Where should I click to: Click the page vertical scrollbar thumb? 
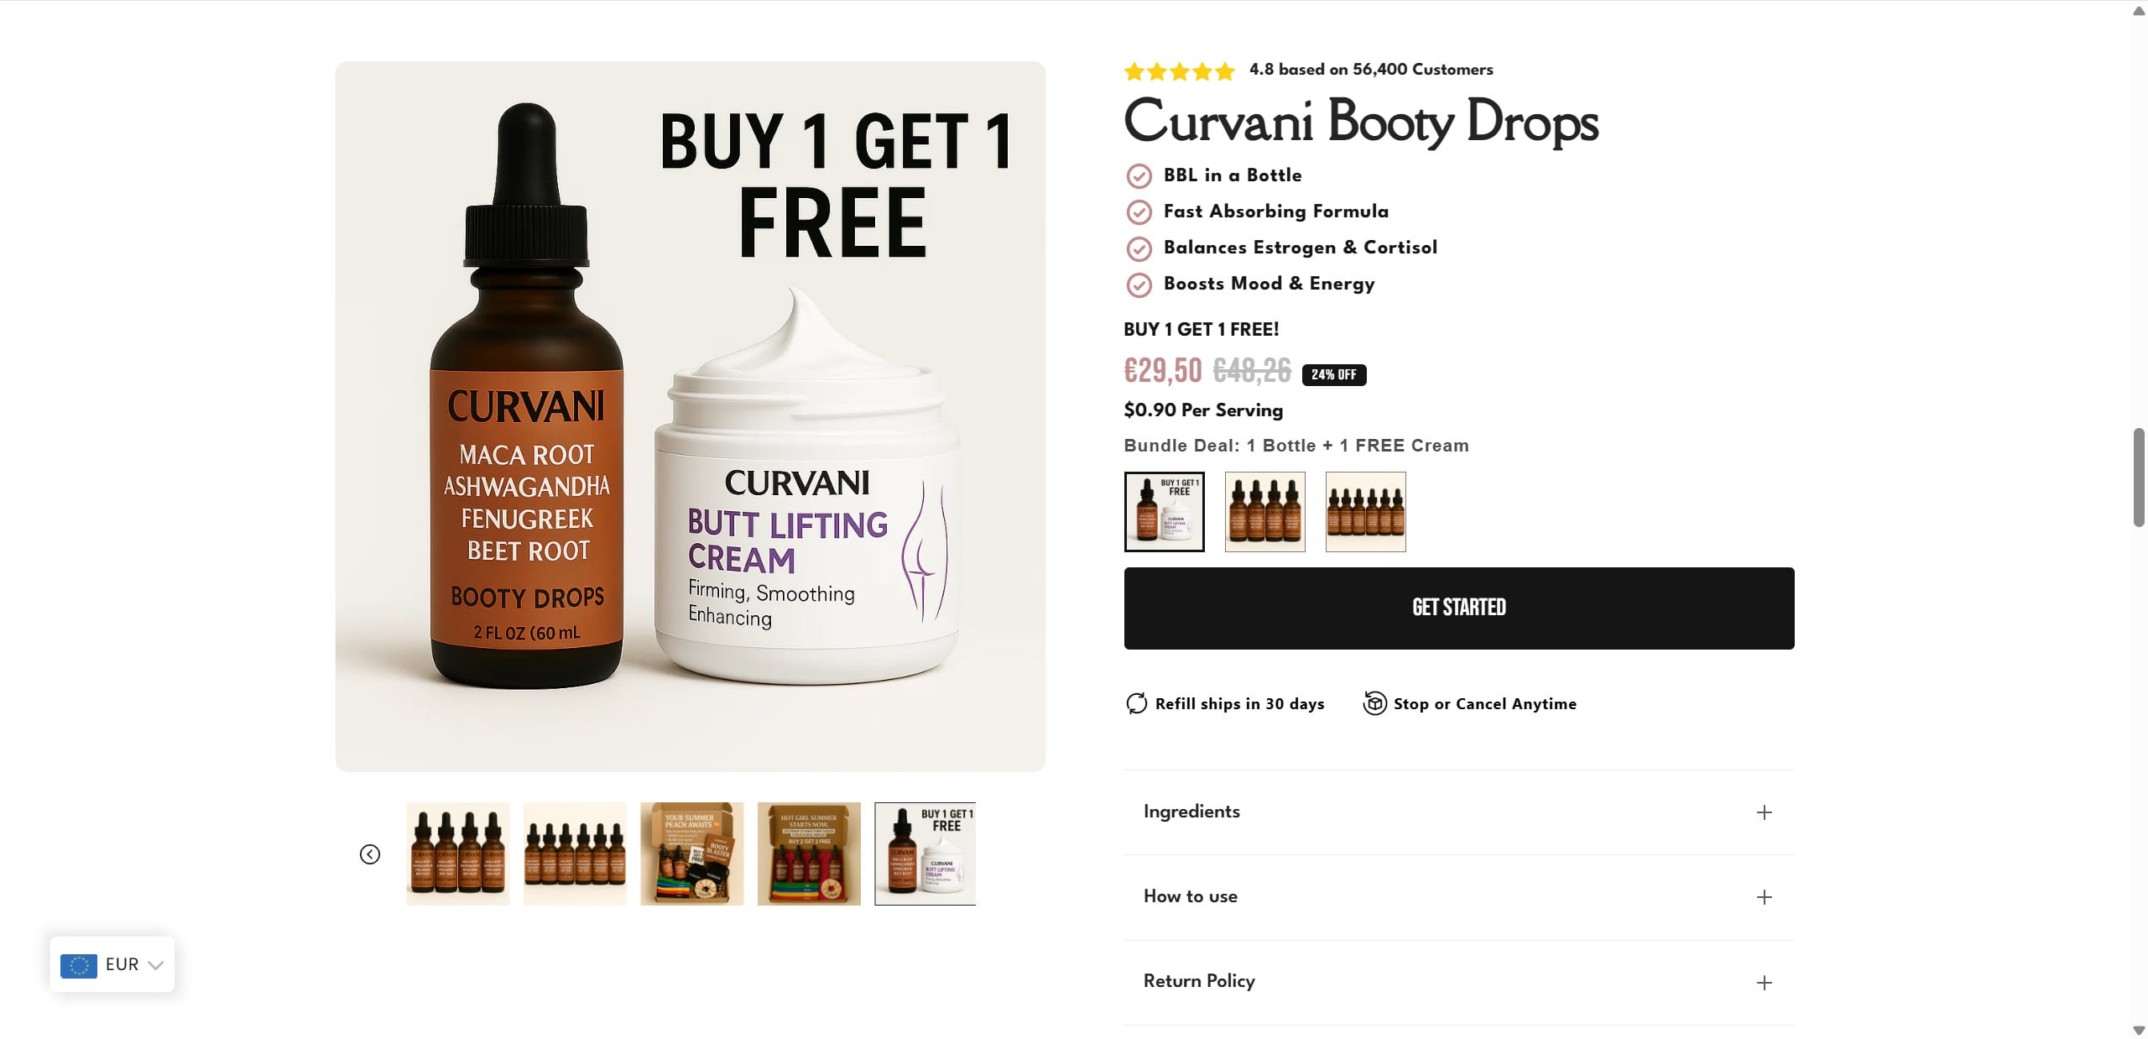coord(2139,477)
